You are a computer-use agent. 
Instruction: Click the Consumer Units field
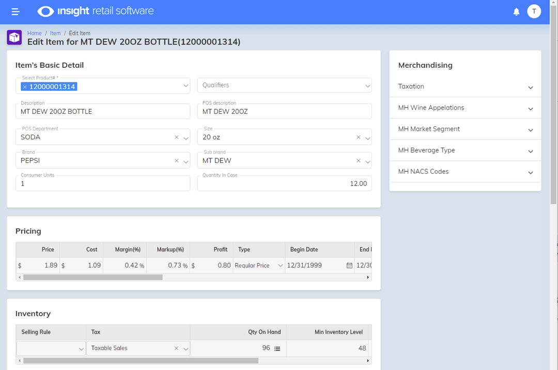click(x=103, y=183)
